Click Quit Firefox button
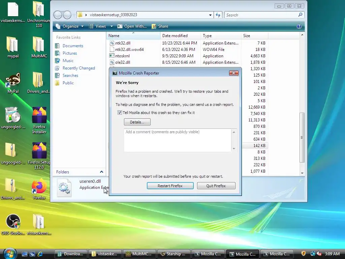 pos(216,186)
